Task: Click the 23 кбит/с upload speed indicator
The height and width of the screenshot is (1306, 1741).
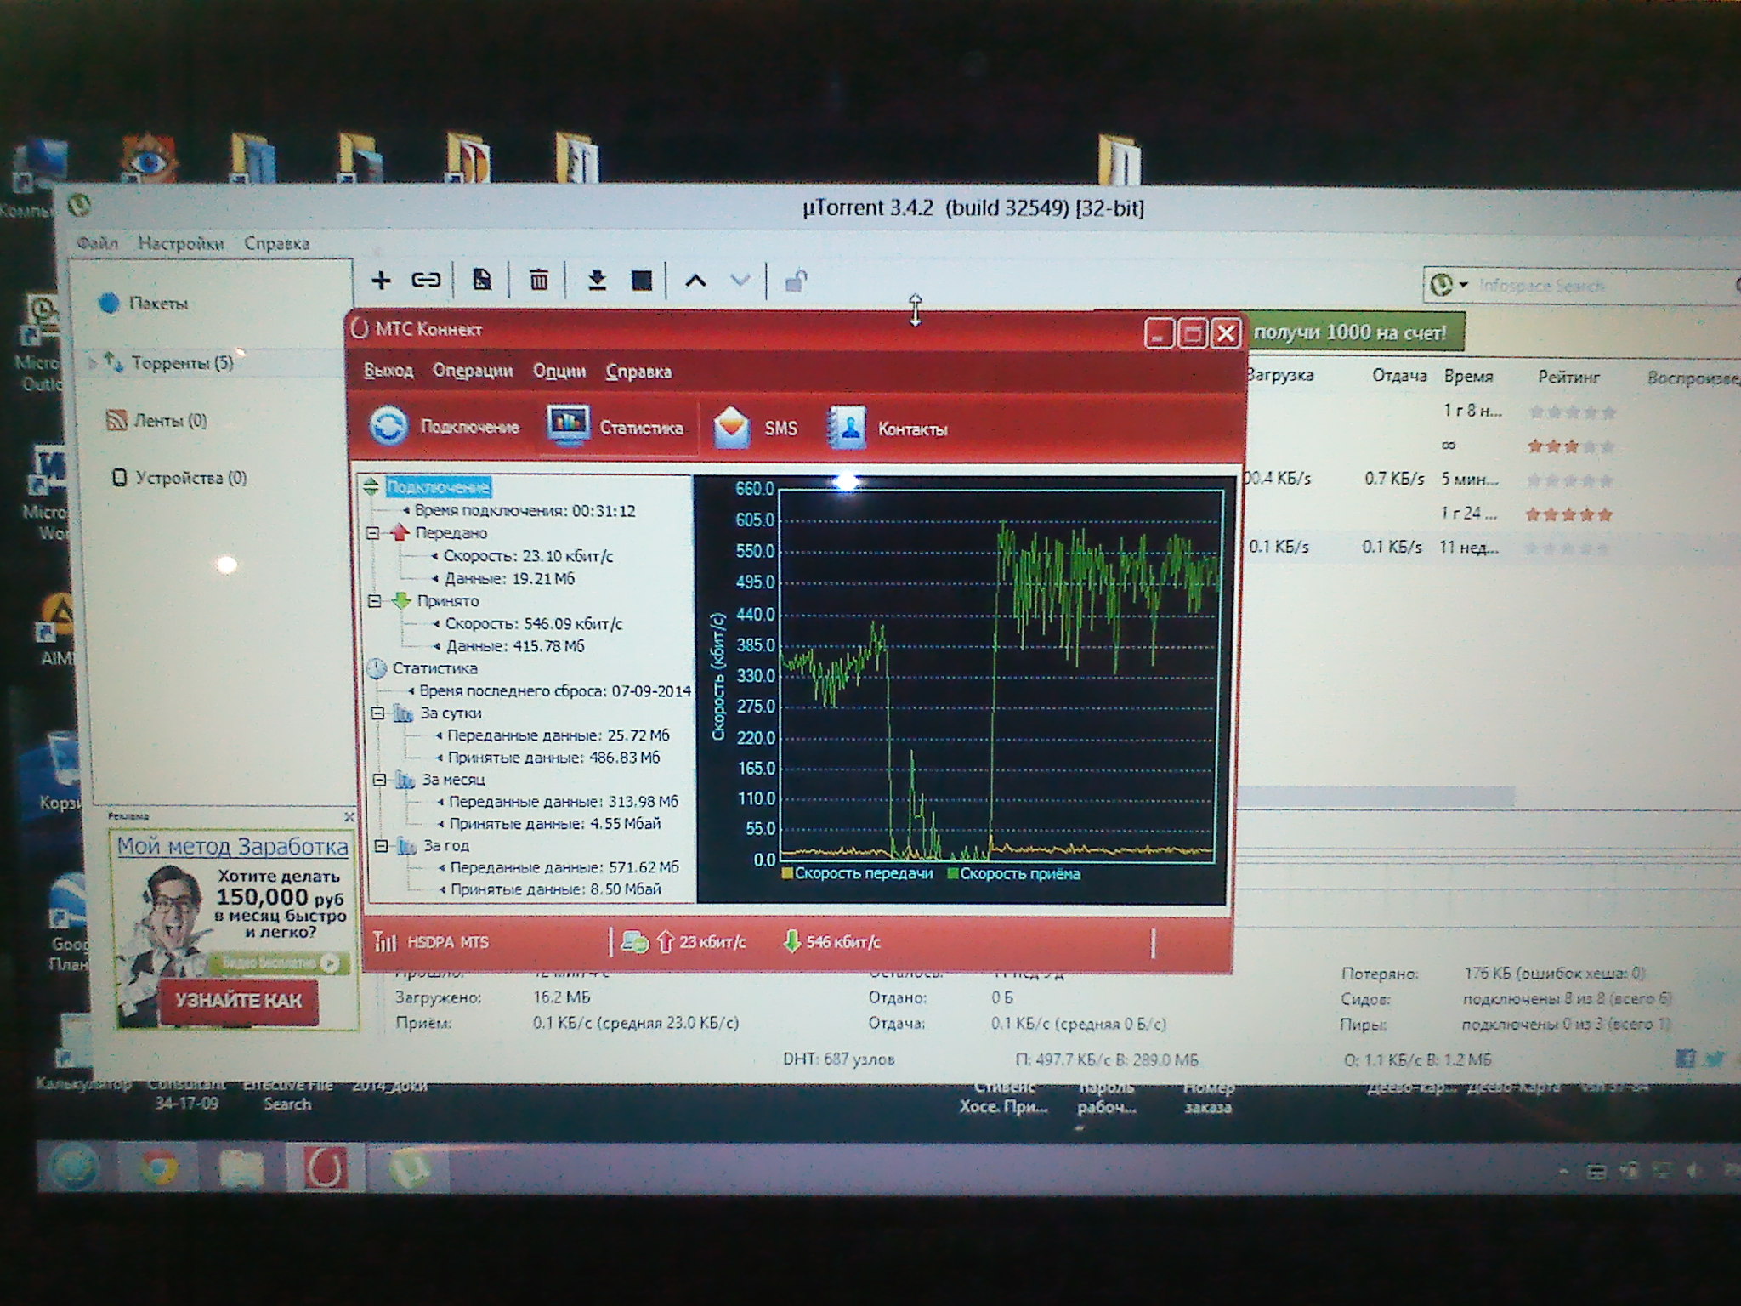Action: click(702, 941)
